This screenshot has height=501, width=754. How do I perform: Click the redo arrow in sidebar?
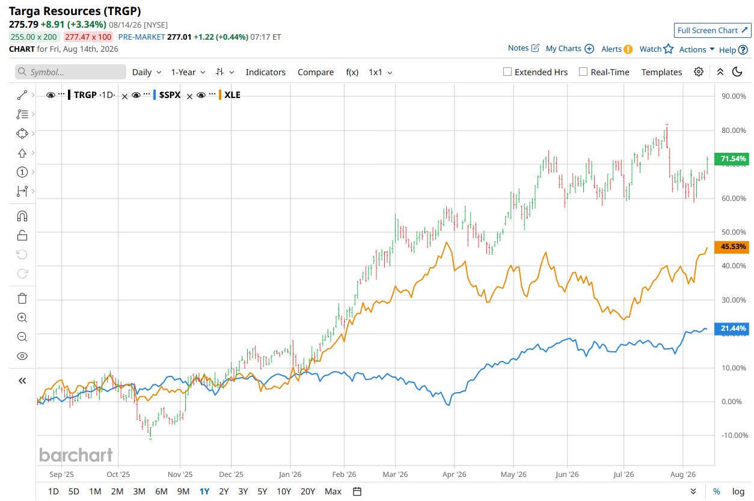coord(22,274)
